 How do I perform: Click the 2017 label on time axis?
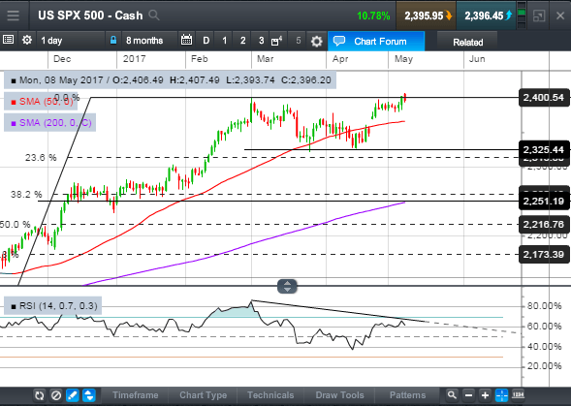[134, 59]
